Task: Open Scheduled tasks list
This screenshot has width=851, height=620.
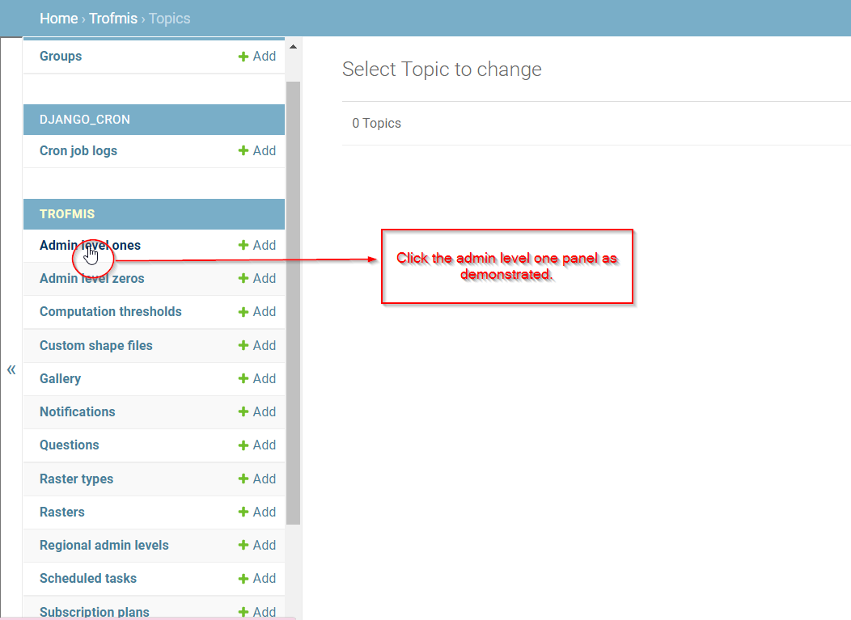Action: coord(88,578)
